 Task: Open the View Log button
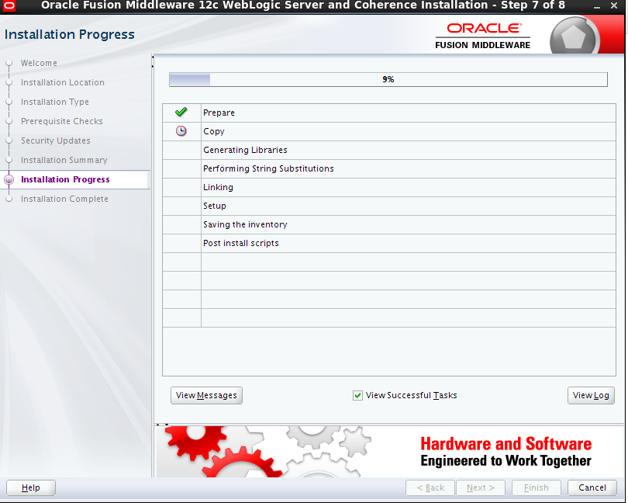click(591, 396)
